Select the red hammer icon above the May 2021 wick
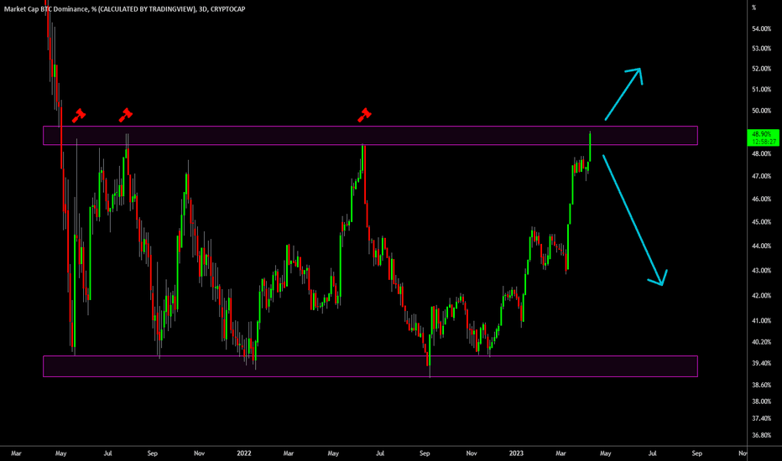Viewport: 782px width, 461px height. coord(78,115)
